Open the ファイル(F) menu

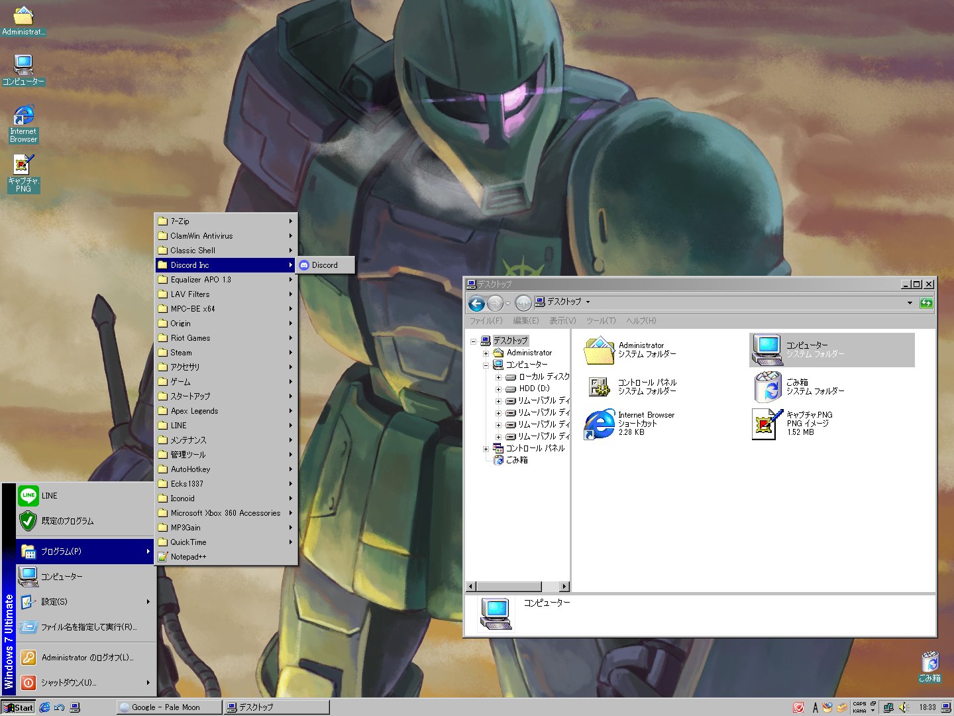486,321
